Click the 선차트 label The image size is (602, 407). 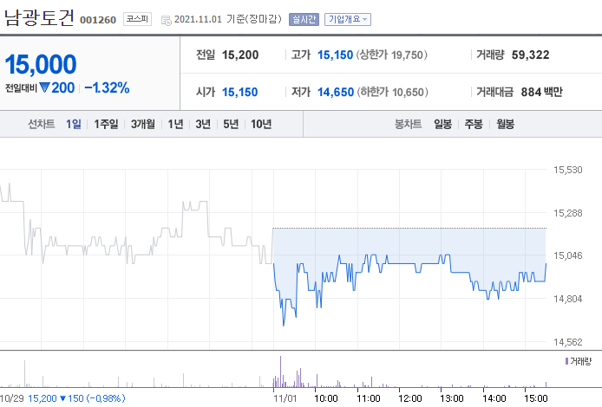[x=41, y=124]
